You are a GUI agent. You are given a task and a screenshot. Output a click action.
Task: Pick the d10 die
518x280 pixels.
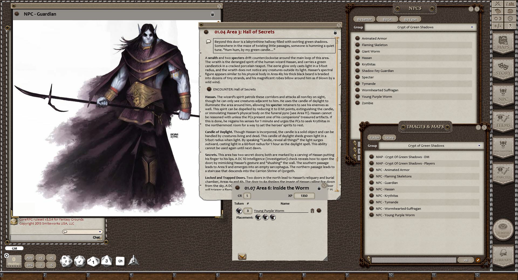(x=93, y=261)
